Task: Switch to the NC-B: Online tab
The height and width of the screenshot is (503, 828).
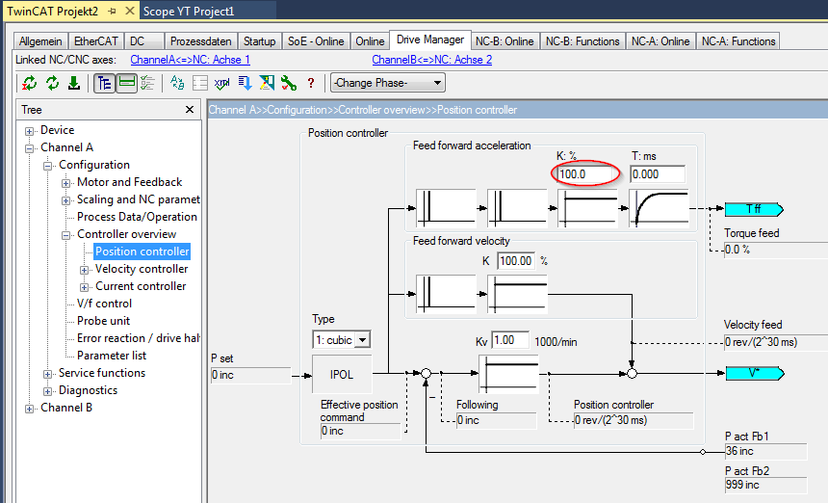Action: click(x=505, y=41)
